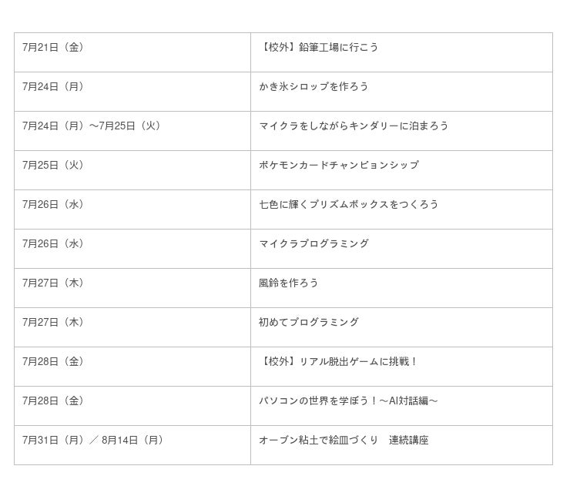The width and height of the screenshot is (570, 496).
Task: Click the かき氷シロップを作ろう event text
Action: point(313,87)
